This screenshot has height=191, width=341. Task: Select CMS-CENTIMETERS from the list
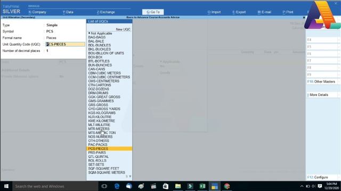click(x=103, y=81)
